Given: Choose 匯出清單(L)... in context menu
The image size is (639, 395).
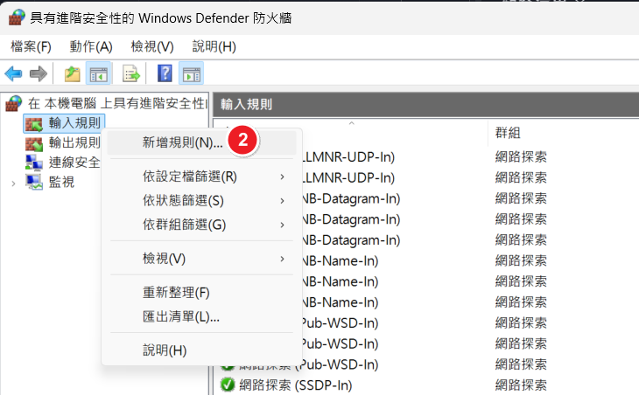Looking at the screenshot, I should (201, 316).
